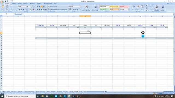Save the workbook from quick access toolbar

[x=5, y=1]
